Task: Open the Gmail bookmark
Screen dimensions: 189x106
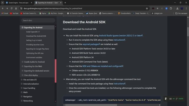Action: click(x=5, y=13)
